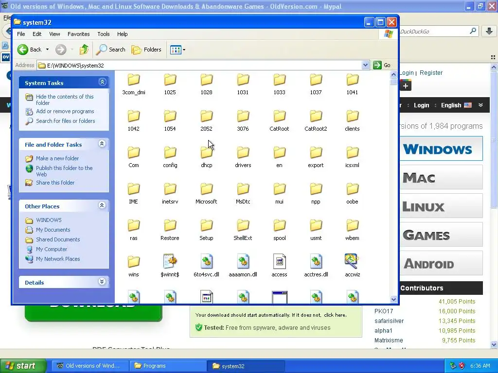
Task: Open the Linux category in browser page
Action: 441,206
